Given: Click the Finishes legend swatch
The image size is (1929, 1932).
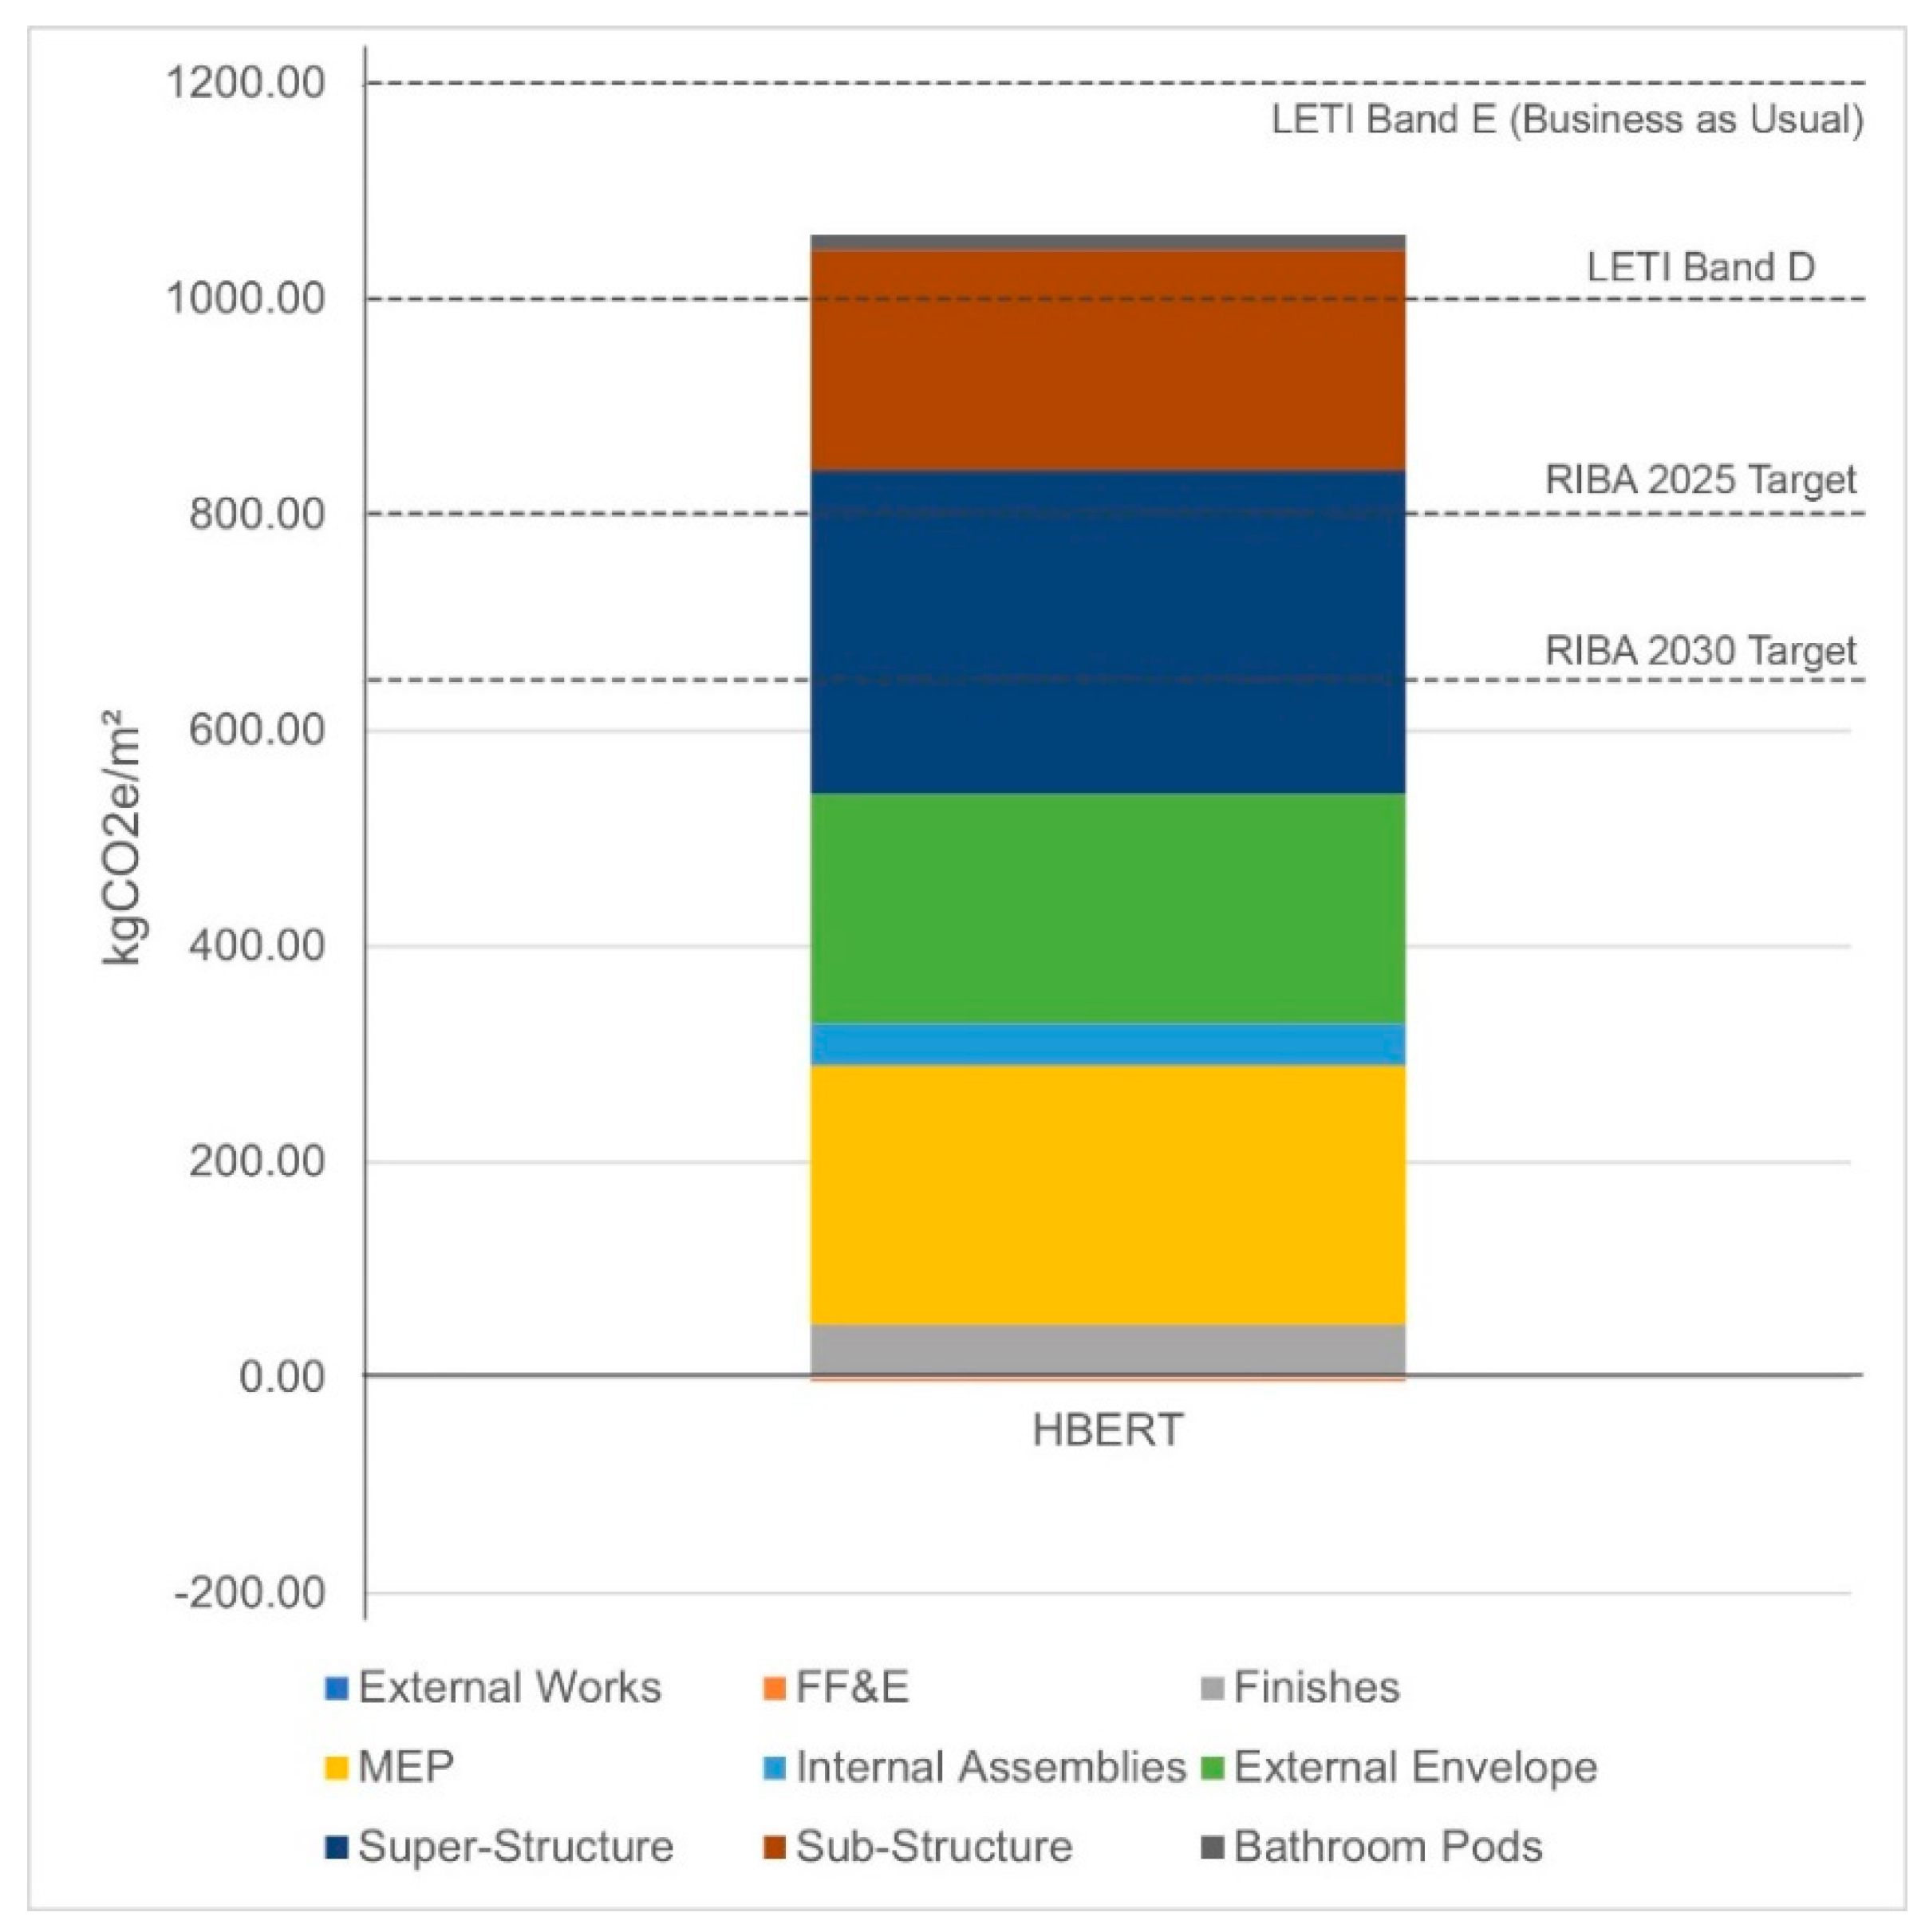Looking at the screenshot, I should 1212,1689.
